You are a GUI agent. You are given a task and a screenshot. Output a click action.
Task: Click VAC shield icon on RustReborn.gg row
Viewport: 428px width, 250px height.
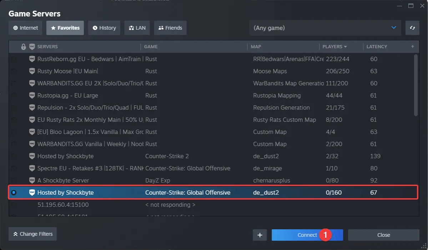[x=32, y=59]
